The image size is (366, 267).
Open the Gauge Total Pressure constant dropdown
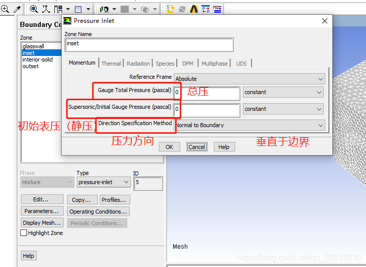tap(283, 92)
